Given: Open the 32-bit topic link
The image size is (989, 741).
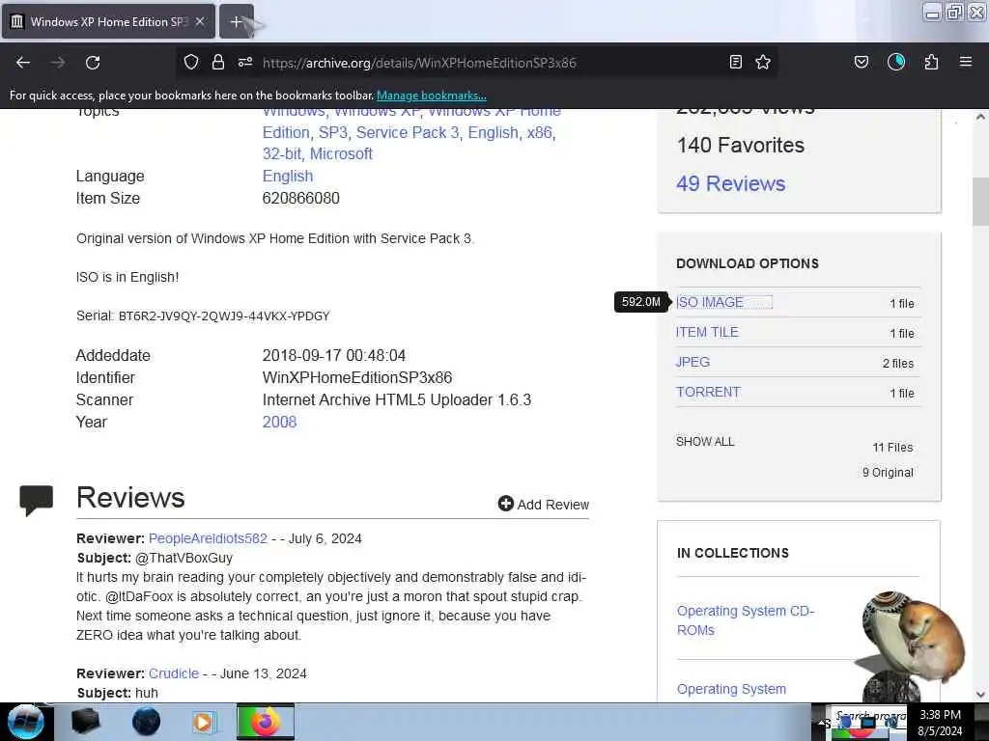Looking at the screenshot, I should point(283,153).
